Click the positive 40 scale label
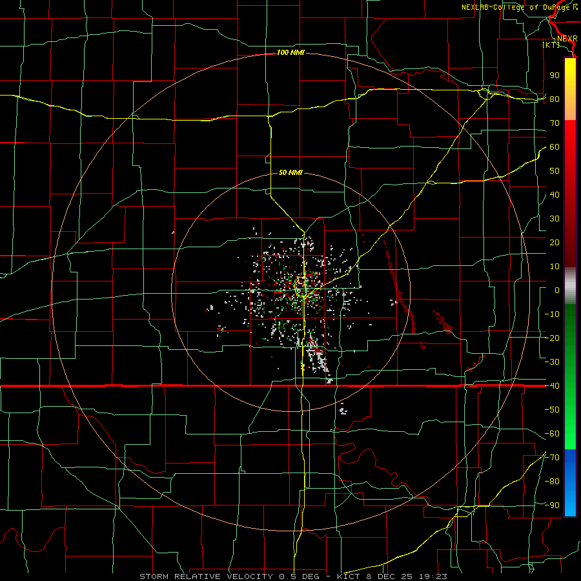The image size is (581, 581). [x=555, y=195]
